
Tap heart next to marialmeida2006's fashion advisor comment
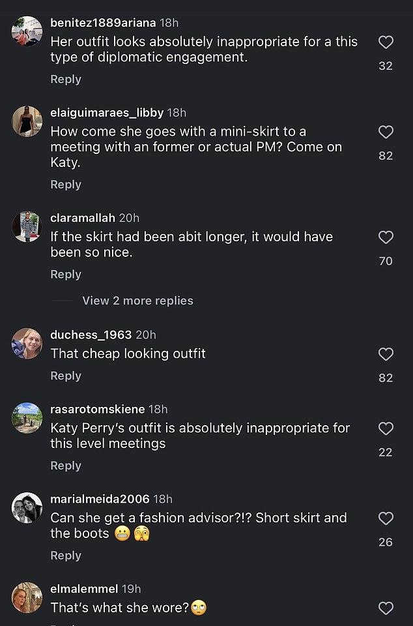click(386, 518)
